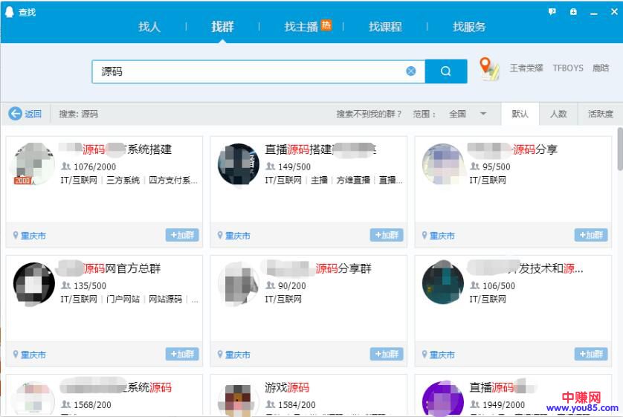Select the 默认 sort option

click(x=520, y=114)
